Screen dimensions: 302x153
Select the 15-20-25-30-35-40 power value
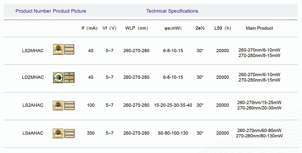click(173, 105)
